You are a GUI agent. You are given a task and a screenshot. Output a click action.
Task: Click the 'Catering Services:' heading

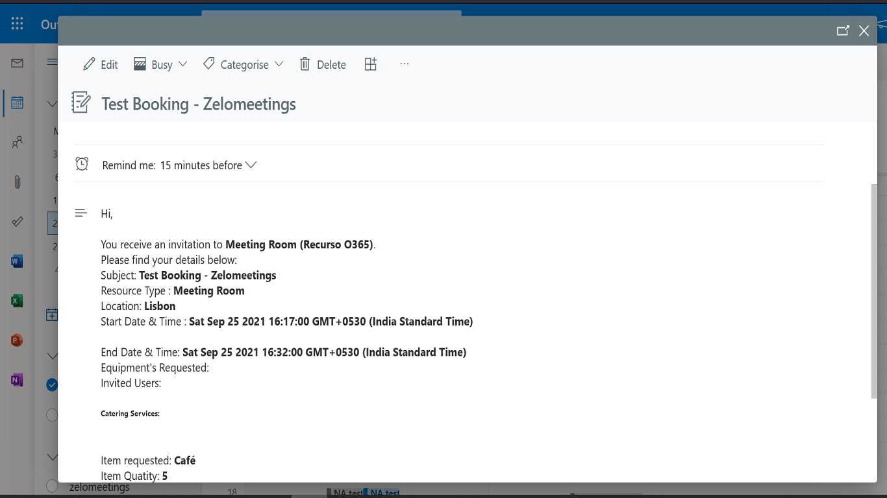coord(130,413)
